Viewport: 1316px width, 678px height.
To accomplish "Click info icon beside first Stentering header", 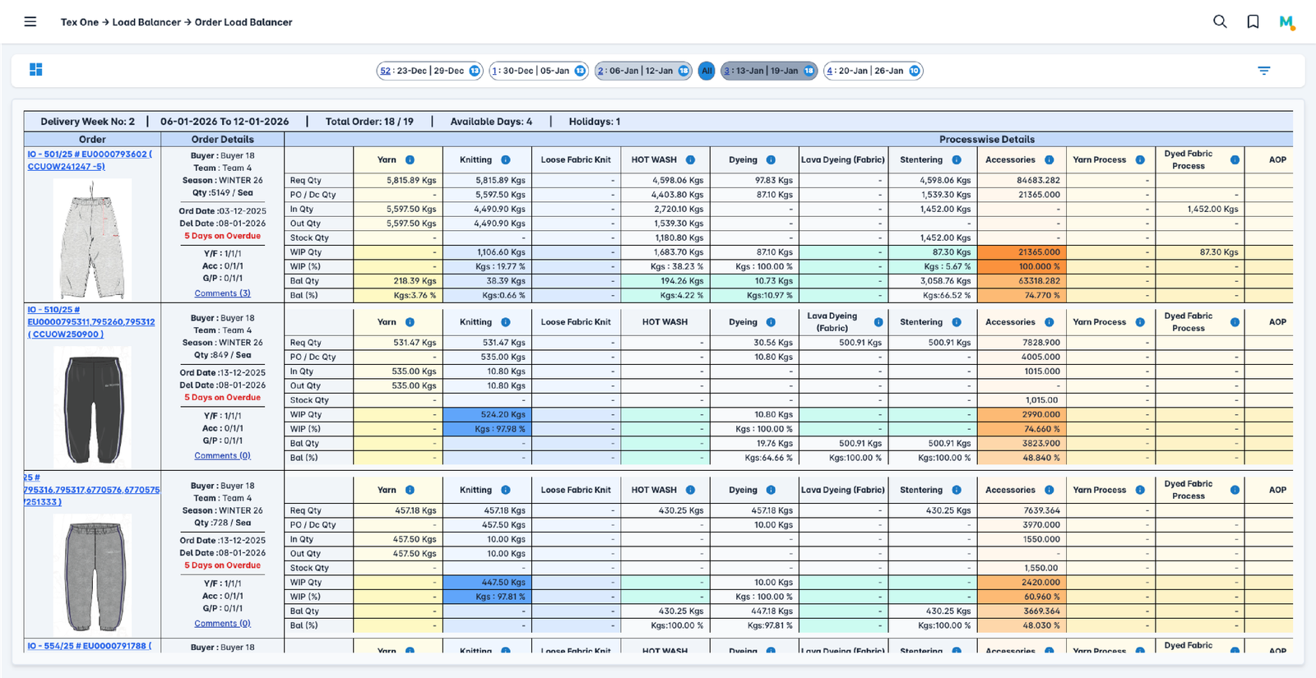I will pyautogui.click(x=957, y=160).
